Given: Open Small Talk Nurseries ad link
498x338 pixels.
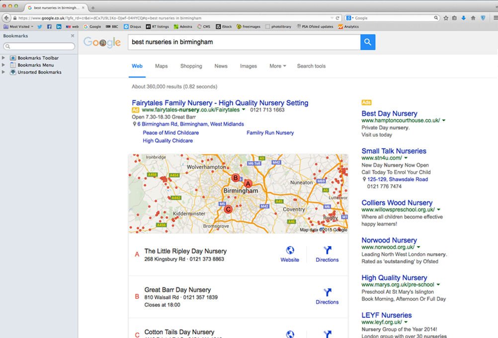Looking at the screenshot, I should coord(394,151).
